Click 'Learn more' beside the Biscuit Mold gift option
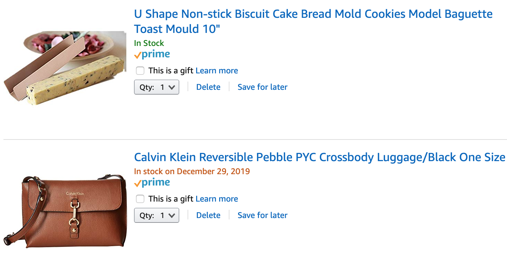507x253 pixels. coord(217,71)
